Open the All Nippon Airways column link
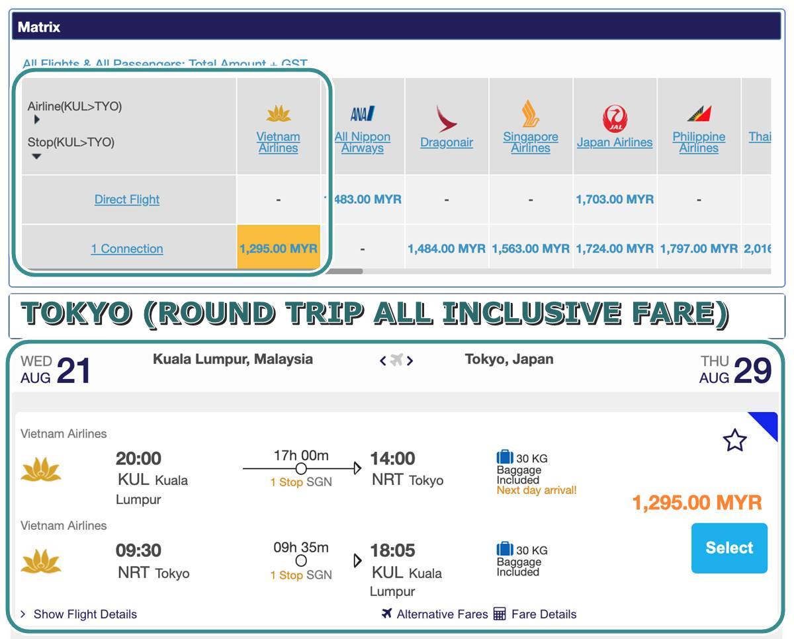794x639 pixels. tap(363, 142)
